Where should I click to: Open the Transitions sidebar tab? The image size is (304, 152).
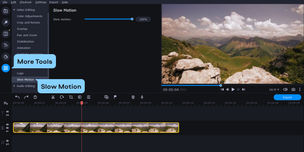(5, 34)
